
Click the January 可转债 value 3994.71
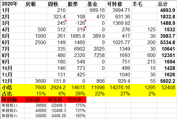119,10
